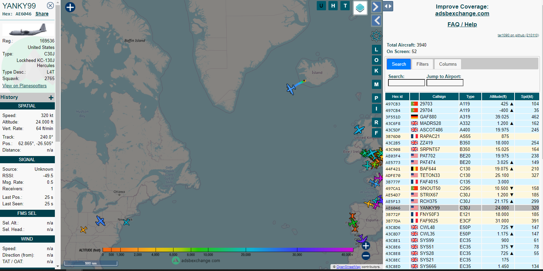The image size is (543, 271).
Task: Click the left chevron sidebar arrow
Action: click(376, 21)
